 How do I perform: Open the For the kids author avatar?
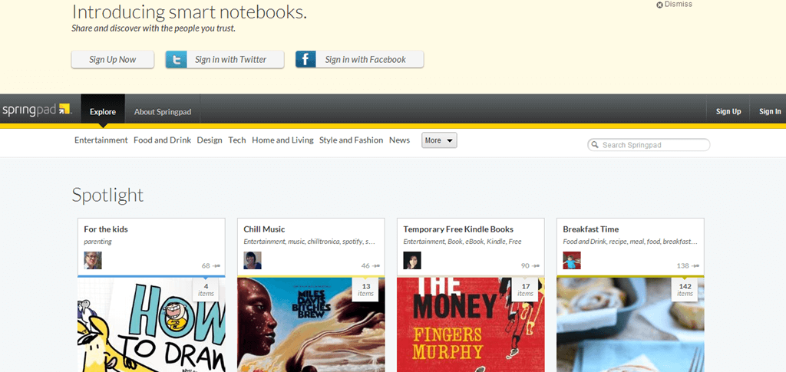tap(93, 260)
